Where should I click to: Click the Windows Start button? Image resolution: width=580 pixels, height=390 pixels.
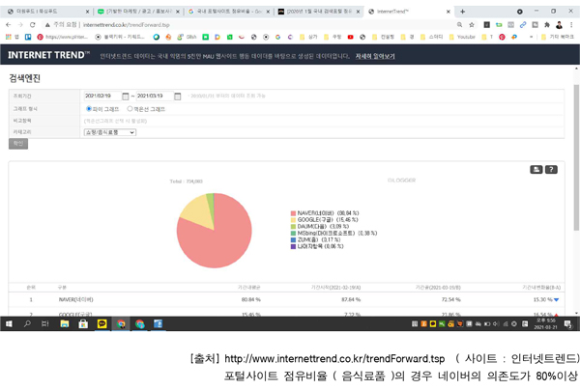tap(9, 324)
